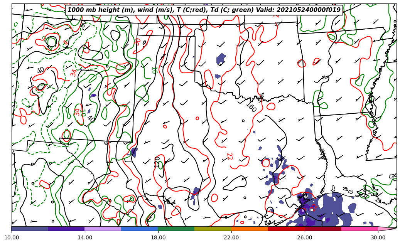Image resolution: width=400 pixels, height=244 pixels.
Task: Click the bright red 24–26 colorbar segment
Action: pos(286,229)
